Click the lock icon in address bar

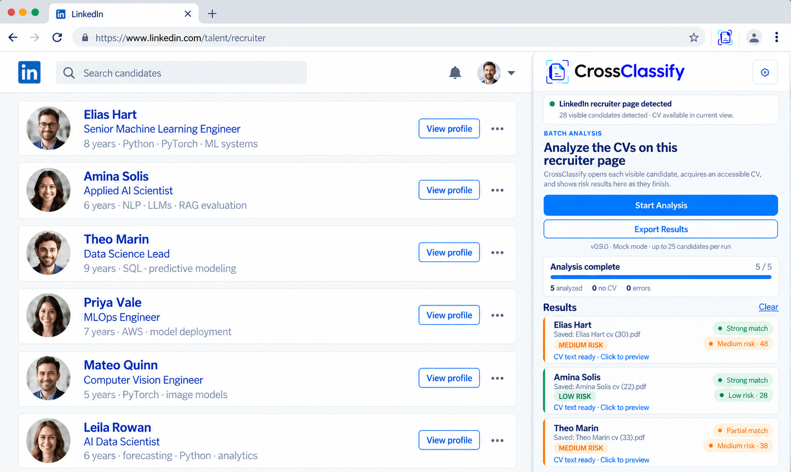click(x=85, y=38)
